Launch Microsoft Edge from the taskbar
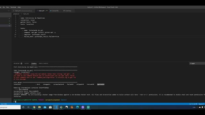205x115 pixels. coord(78,107)
